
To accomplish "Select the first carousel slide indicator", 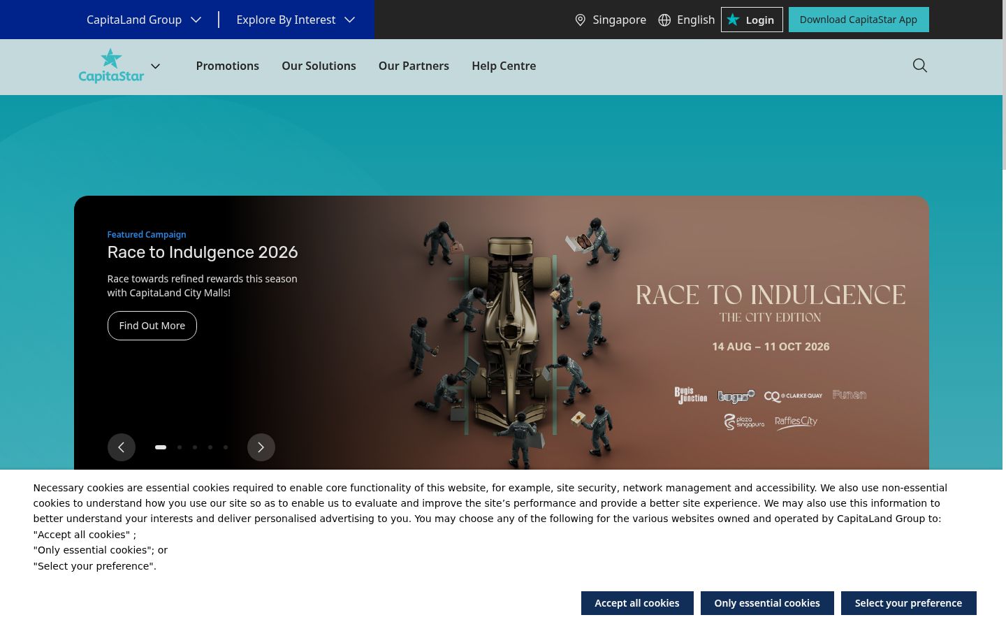I will coord(161,447).
